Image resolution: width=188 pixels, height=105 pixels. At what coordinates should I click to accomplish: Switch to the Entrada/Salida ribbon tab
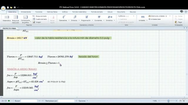26,12
